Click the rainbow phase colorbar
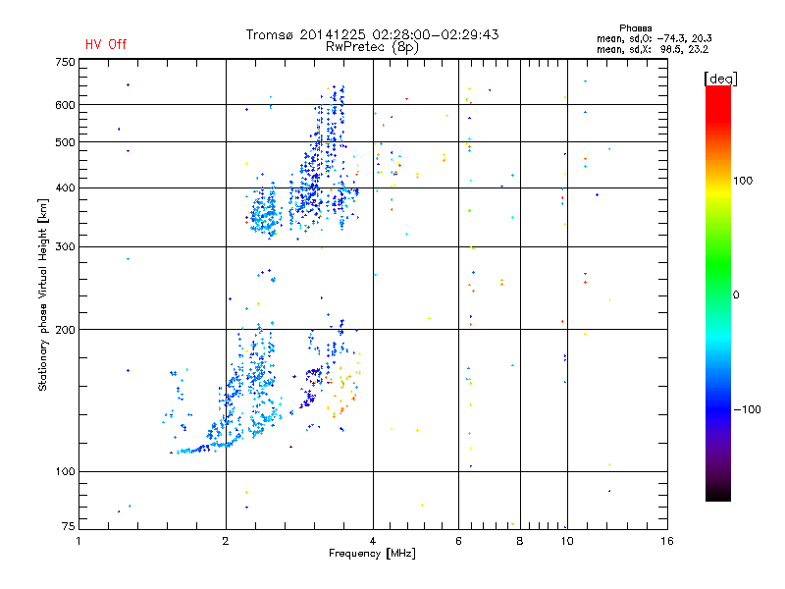 [x=718, y=293]
